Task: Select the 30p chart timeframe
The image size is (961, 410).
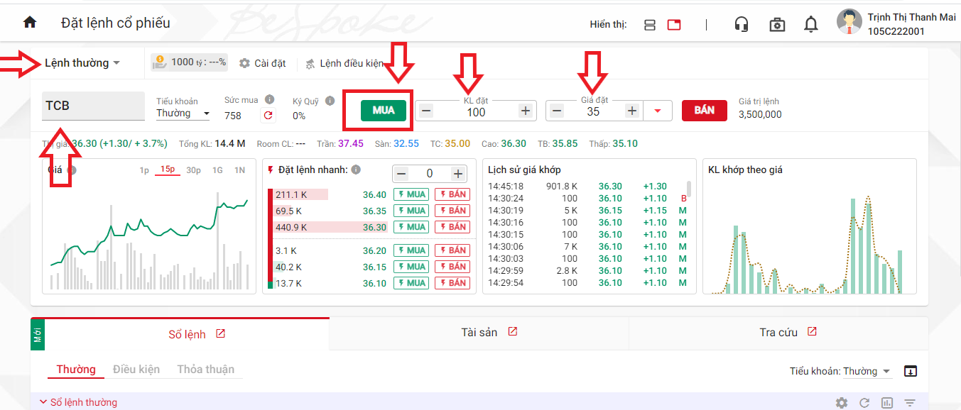Action: (x=193, y=170)
